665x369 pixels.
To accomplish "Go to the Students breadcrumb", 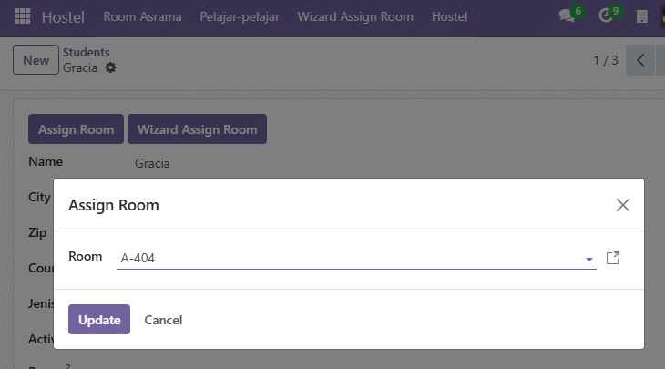I will pos(87,52).
